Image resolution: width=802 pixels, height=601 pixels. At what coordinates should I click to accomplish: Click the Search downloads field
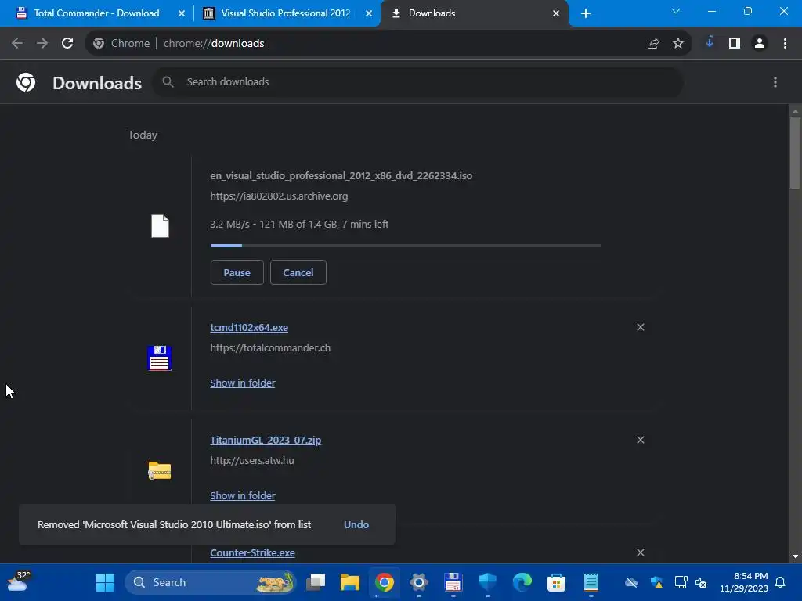coord(418,81)
